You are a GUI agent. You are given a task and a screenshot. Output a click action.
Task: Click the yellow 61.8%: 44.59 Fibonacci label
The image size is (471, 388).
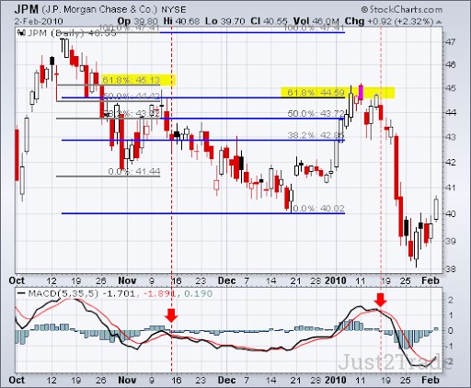point(316,92)
